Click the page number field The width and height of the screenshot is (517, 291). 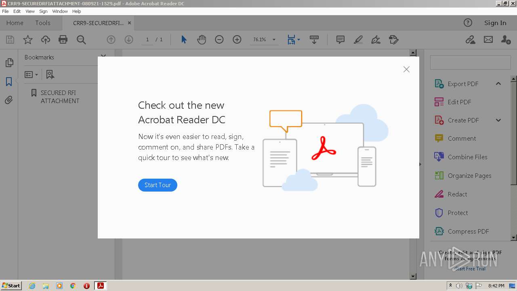[147, 40]
